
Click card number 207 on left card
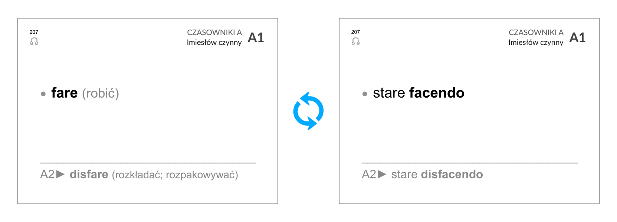[x=34, y=32]
